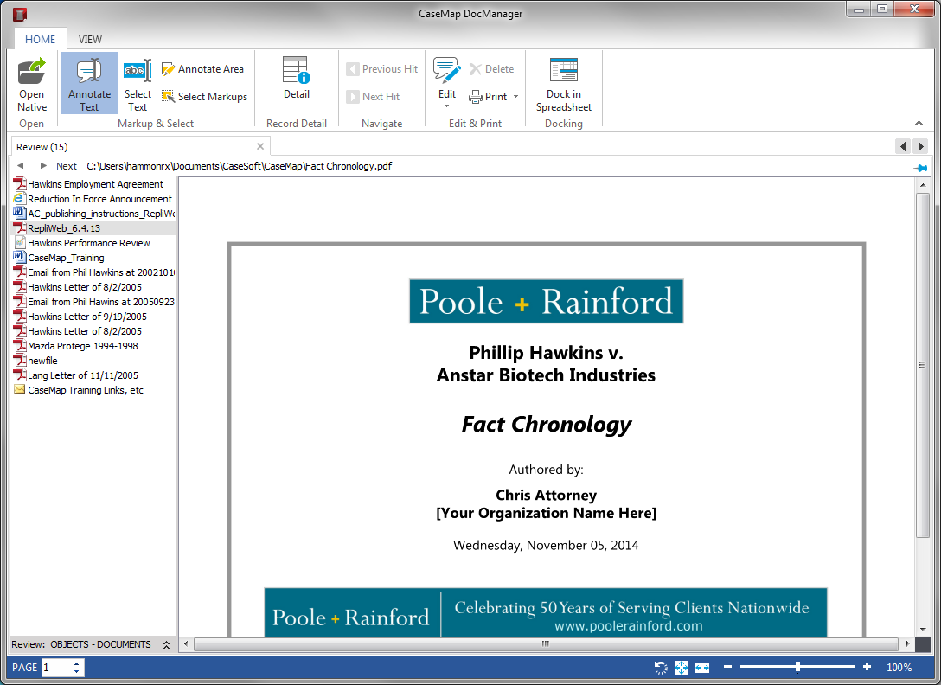Jump to the Next Hit
This screenshot has height=685, width=941.
374,97
